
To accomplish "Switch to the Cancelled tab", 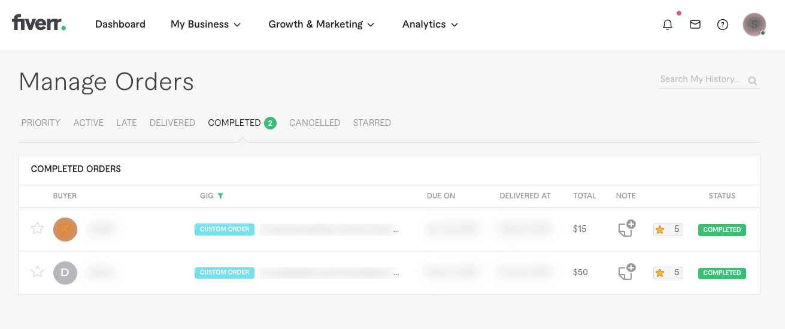I will click(x=314, y=123).
